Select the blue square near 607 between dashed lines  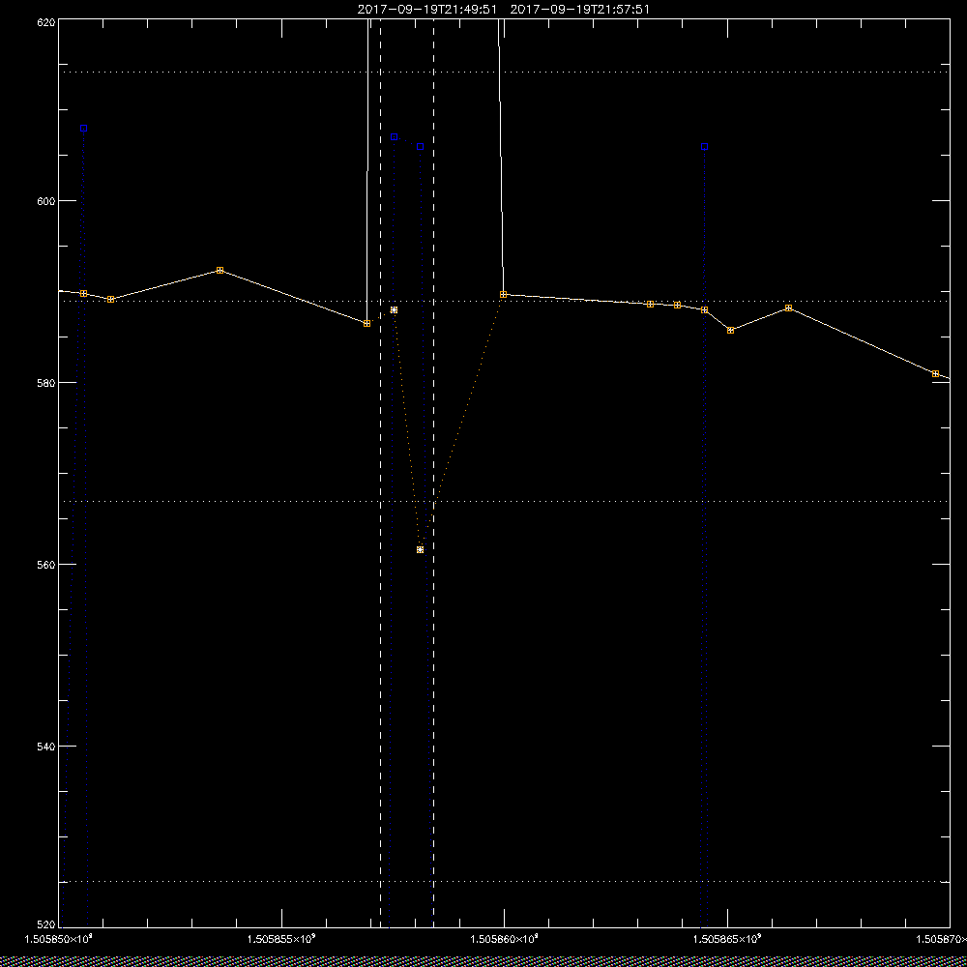click(x=395, y=137)
